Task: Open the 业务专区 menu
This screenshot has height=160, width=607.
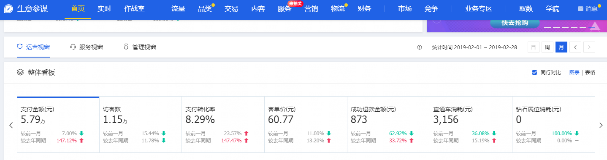Action: coord(479,9)
